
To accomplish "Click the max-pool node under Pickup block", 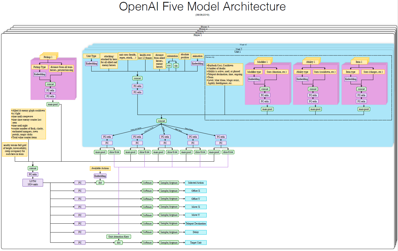I will click(53, 104).
